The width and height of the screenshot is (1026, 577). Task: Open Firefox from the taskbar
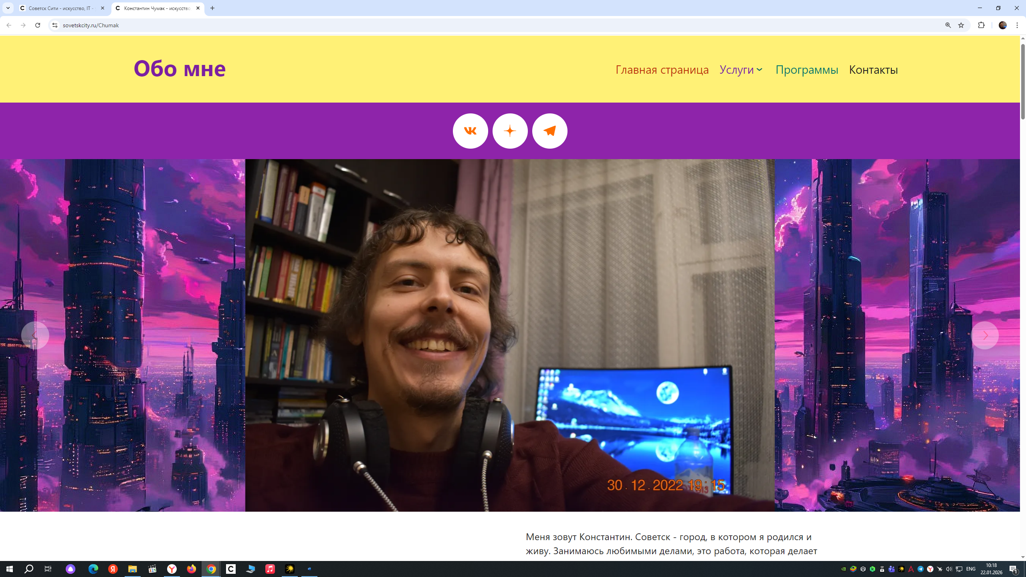(192, 569)
